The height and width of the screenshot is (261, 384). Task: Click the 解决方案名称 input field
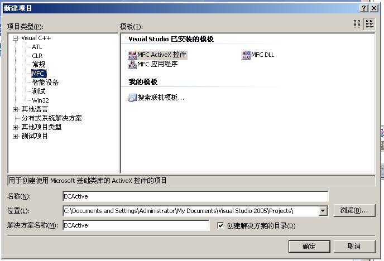[x=136, y=225]
